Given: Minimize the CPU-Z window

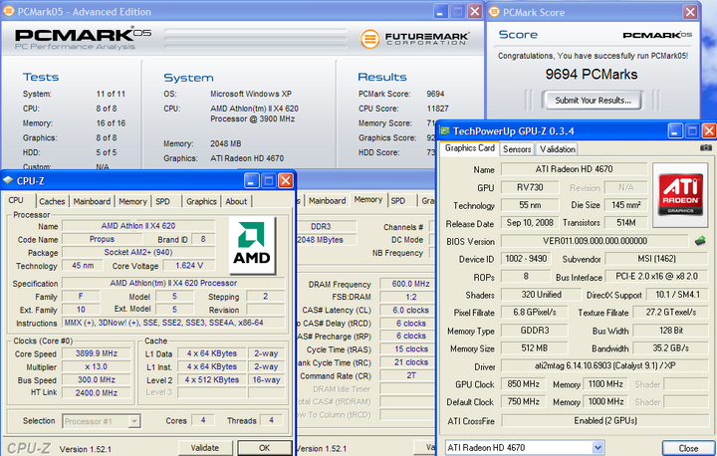Looking at the screenshot, I should coord(252,180).
